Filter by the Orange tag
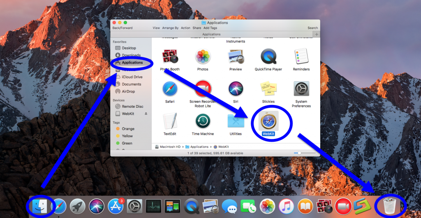Image resolution: width=421 pixels, height=218 pixels. [128, 129]
